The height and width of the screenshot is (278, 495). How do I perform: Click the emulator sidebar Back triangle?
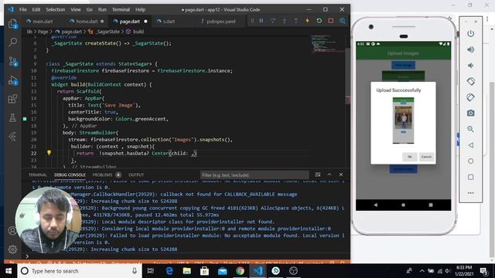point(471,145)
